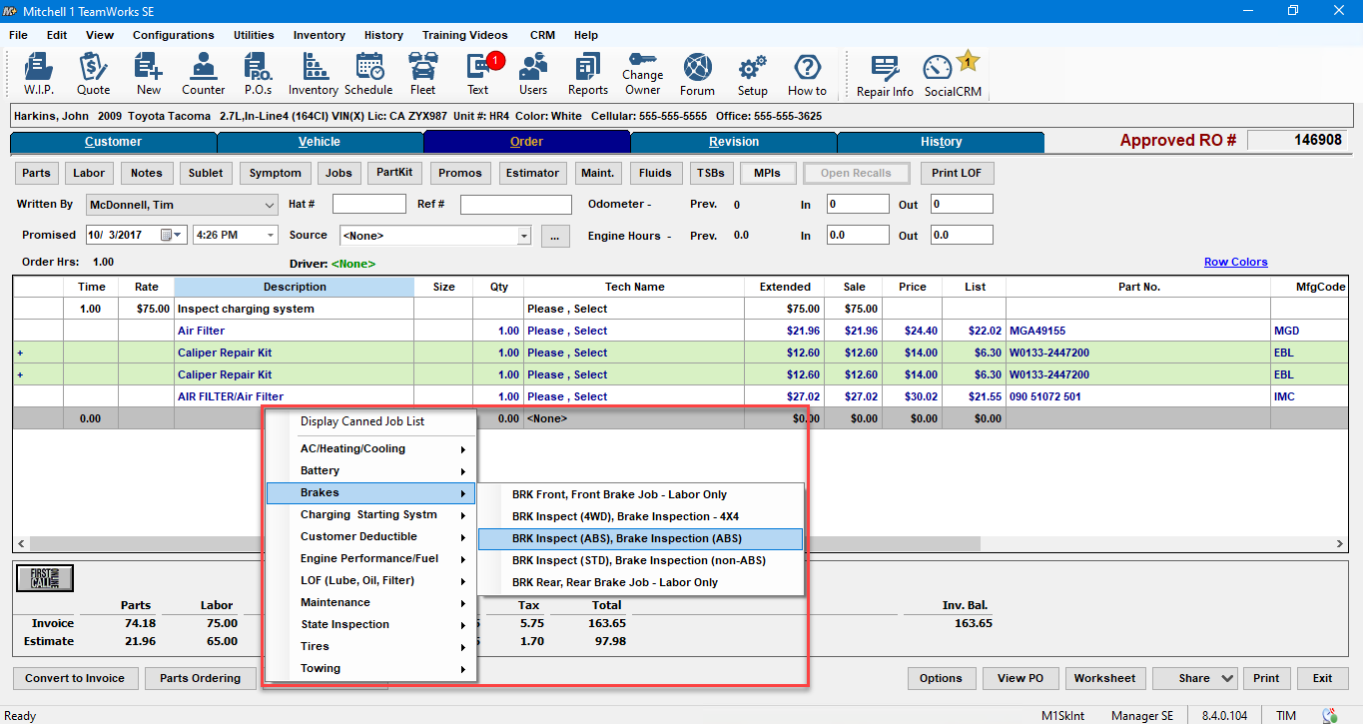The image size is (1363, 724).
Task: Open Inventory from the toolbar
Action: pyautogui.click(x=314, y=74)
